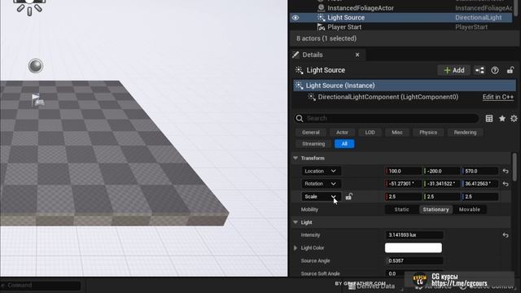
Task: Click the Add component button
Action: click(454, 71)
